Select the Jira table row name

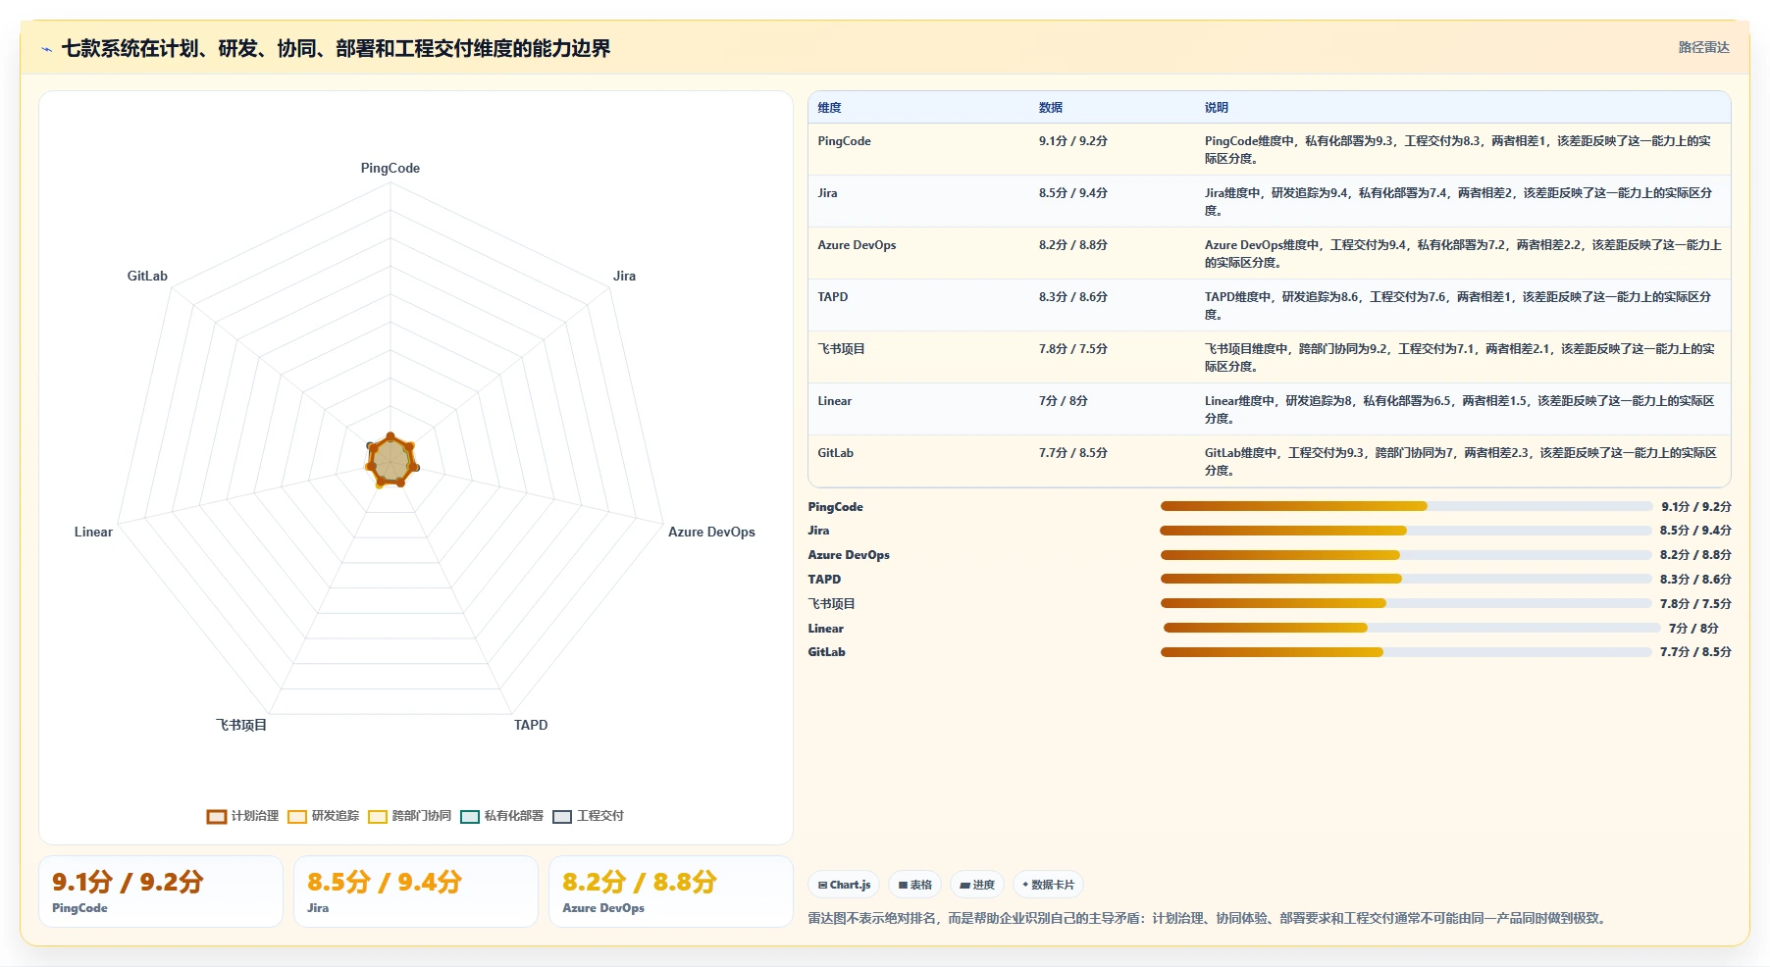827,193
